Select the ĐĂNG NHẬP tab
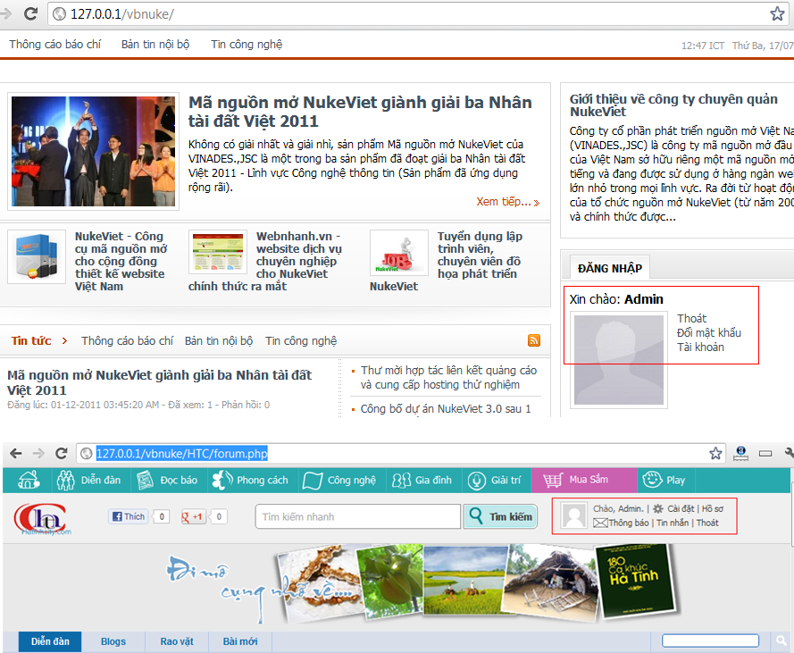Screen dimensions: 794x653 (x=610, y=269)
